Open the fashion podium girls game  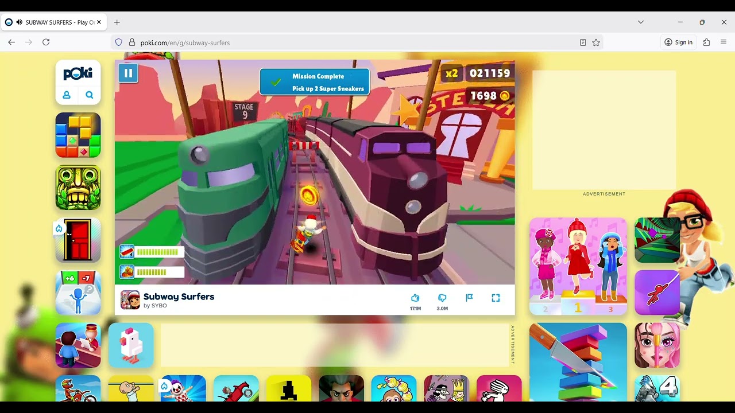[x=578, y=266]
